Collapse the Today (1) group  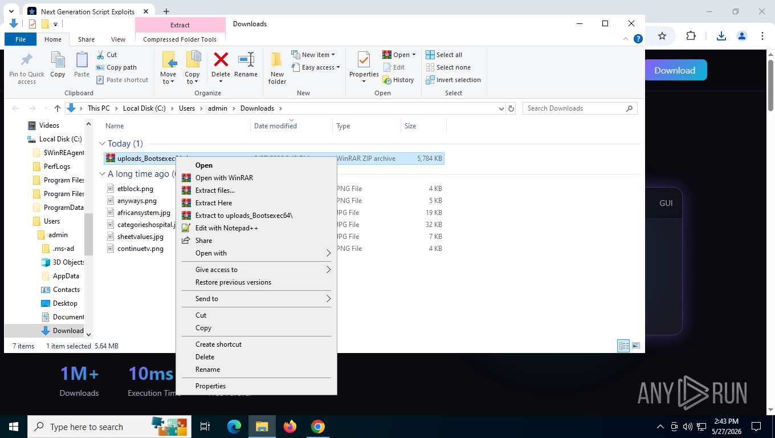[102, 144]
